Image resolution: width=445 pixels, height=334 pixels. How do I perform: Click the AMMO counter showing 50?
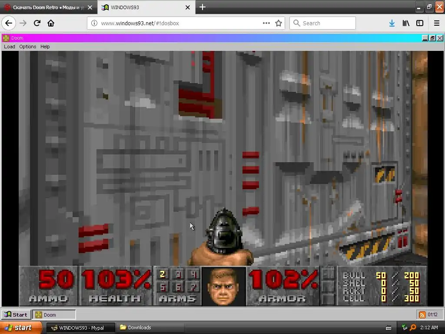[x=56, y=280]
